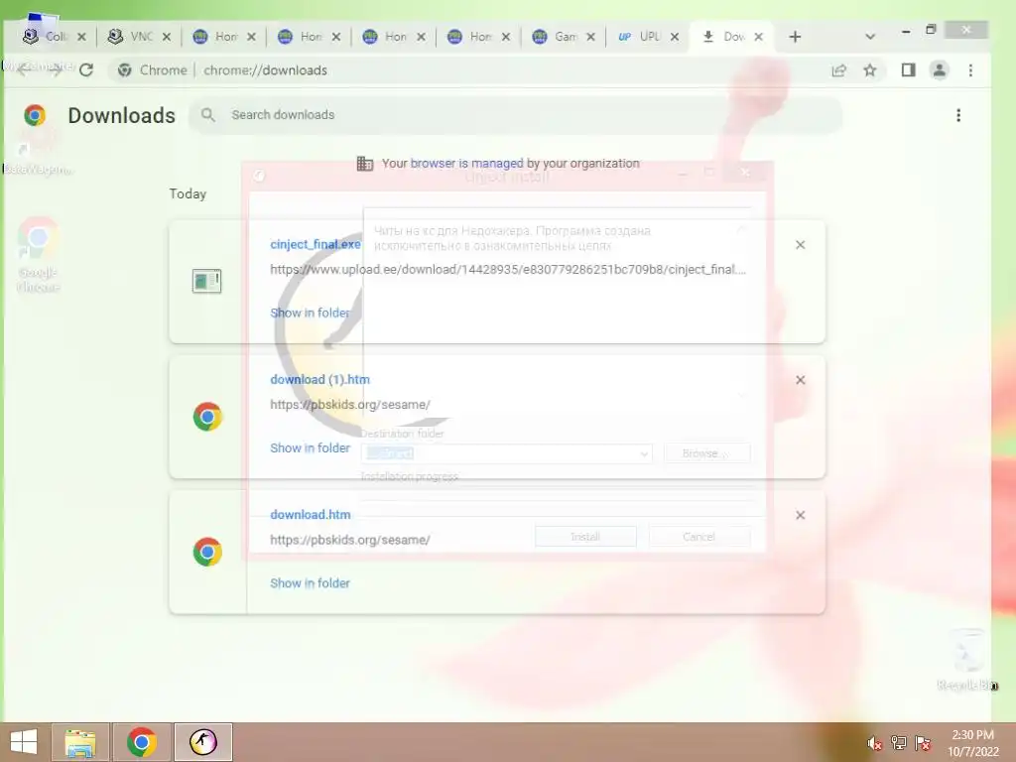
Task: Click the share page icon in address bar
Action: (x=839, y=70)
